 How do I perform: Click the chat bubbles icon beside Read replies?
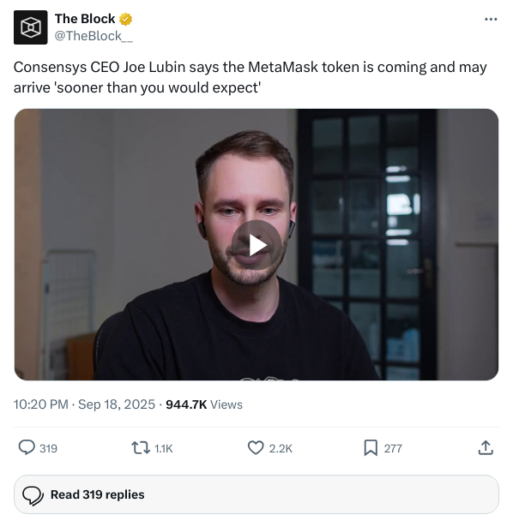coord(33,495)
